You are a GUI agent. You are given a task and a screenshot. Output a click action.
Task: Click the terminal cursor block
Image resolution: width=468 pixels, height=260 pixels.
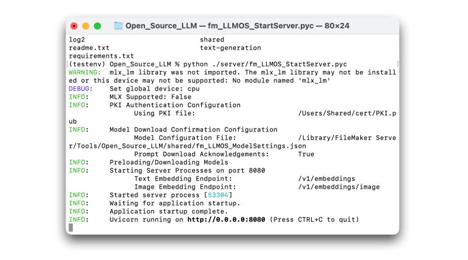(x=71, y=227)
